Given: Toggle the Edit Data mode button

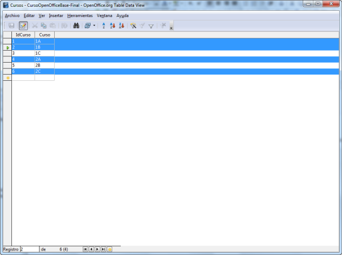Looking at the screenshot, I should coord(23,26).
